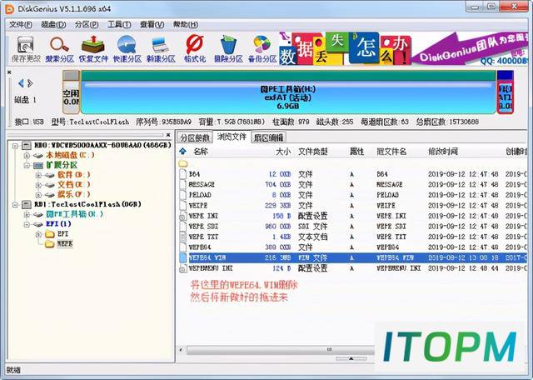Expand the 软件(D:) tree node
This screenshot has width=533, height=380.
[x=38, y=175]
